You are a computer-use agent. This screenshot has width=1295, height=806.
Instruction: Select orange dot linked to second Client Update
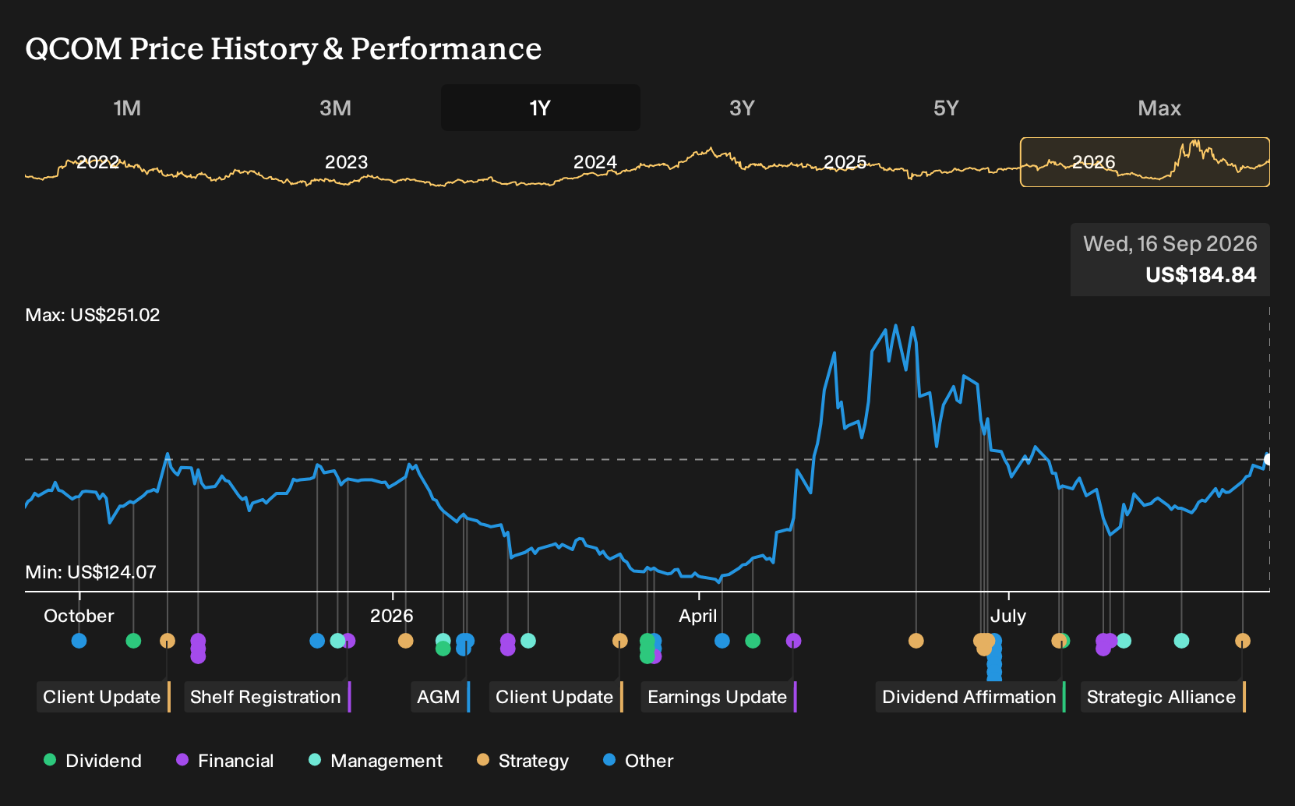619,641
